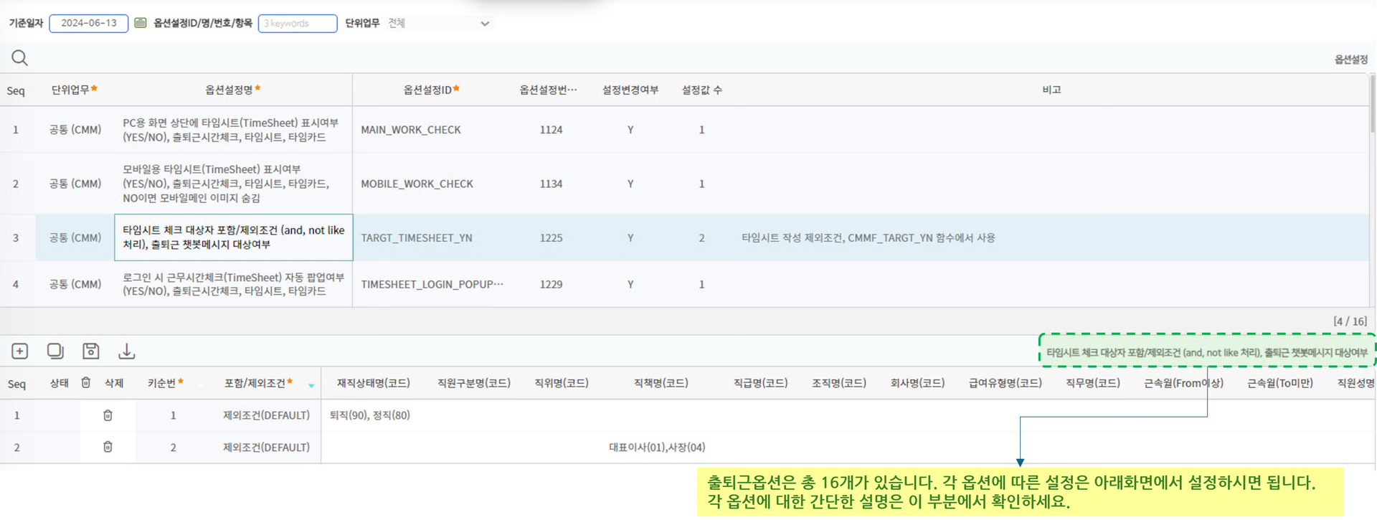Click the 근속월(To미만) column header
This screenshot has height=520, width=1377.
pyautogui.click(x=1279, y=383)
